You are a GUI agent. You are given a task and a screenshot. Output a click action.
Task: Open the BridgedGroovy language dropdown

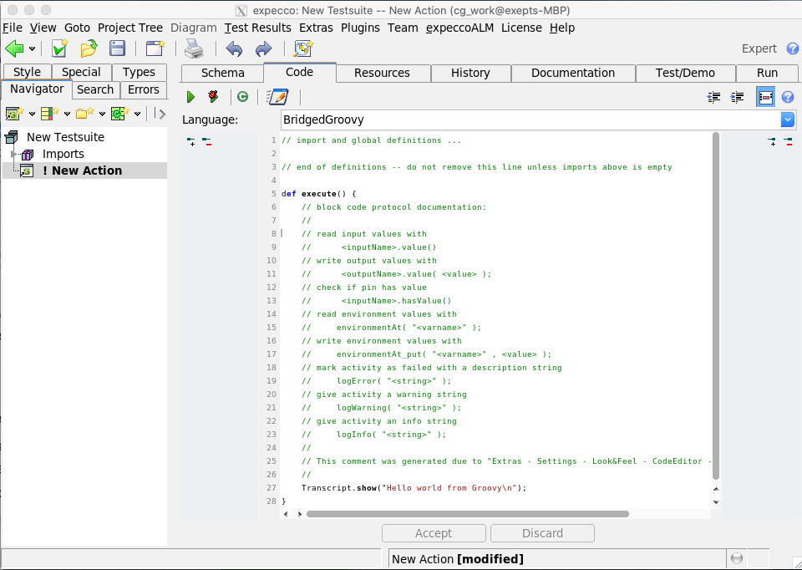(787, 120)
